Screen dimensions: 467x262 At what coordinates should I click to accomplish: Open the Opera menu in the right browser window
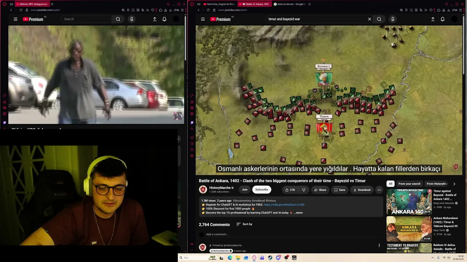pyautogui.click(x=192, y=4)
